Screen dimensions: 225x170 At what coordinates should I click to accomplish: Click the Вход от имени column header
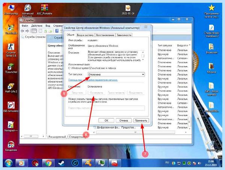click(183, 45)
